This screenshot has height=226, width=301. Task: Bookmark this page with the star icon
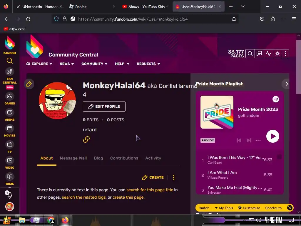click(234, 19)
